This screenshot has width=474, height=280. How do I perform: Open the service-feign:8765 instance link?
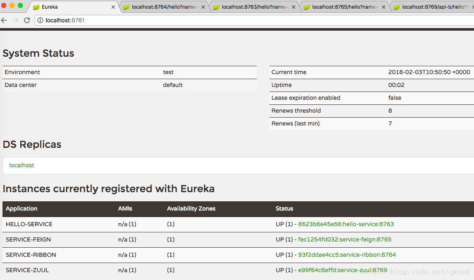click(x=345, y=239)
